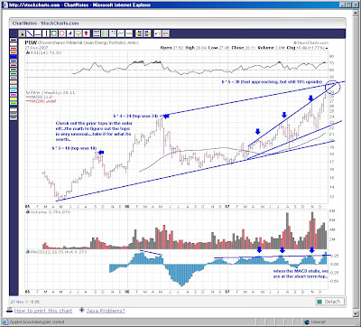Pick the cyan color swatch
Screen dimensions: 361x327
[14, 90]
